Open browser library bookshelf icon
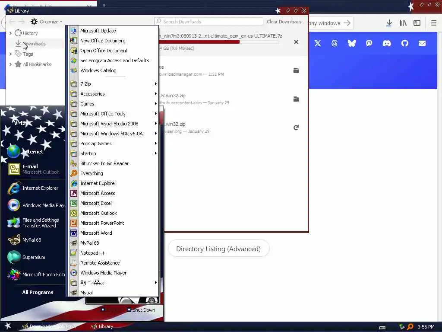The height and width of the screenshot is (332, 442). 403,23
